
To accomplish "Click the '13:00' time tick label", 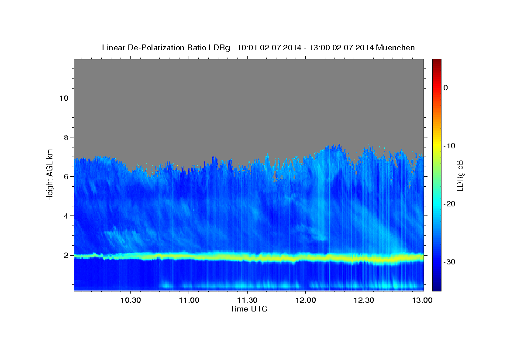I will (x=422, y=300).
